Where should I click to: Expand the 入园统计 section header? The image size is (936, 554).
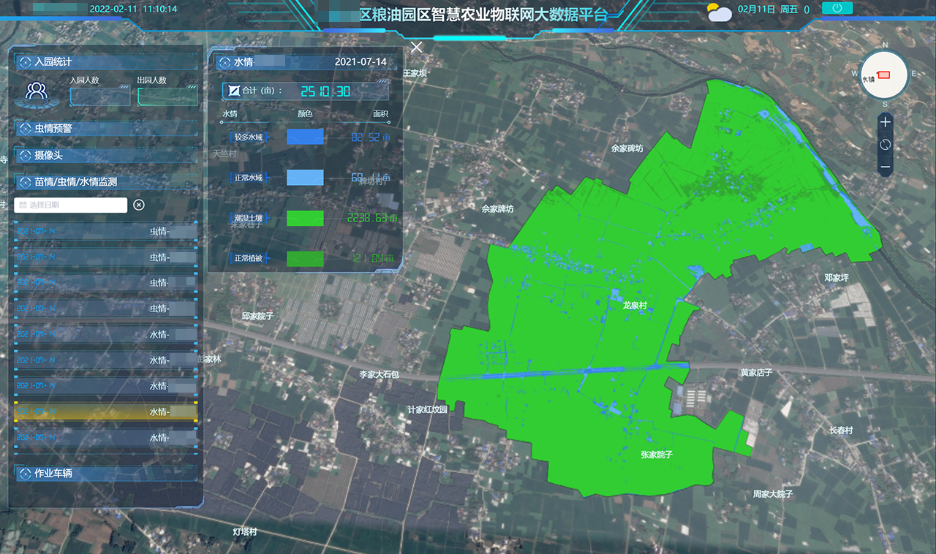point(106,62)
